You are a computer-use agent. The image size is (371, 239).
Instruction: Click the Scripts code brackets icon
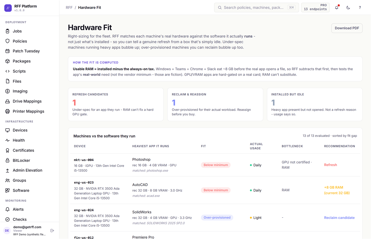(7, 71)
